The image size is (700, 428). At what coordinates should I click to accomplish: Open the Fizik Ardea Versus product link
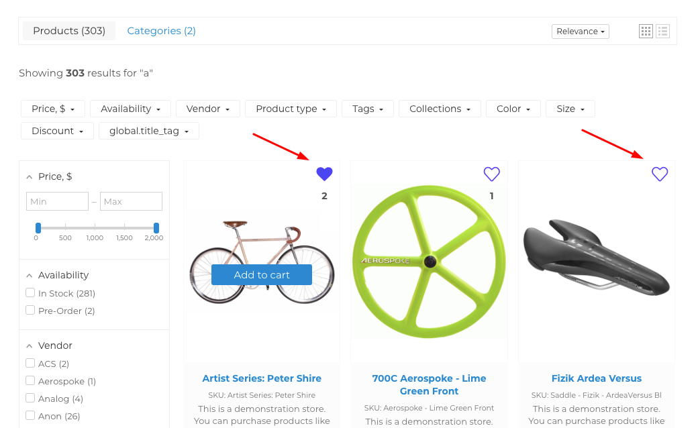(597, 378)
